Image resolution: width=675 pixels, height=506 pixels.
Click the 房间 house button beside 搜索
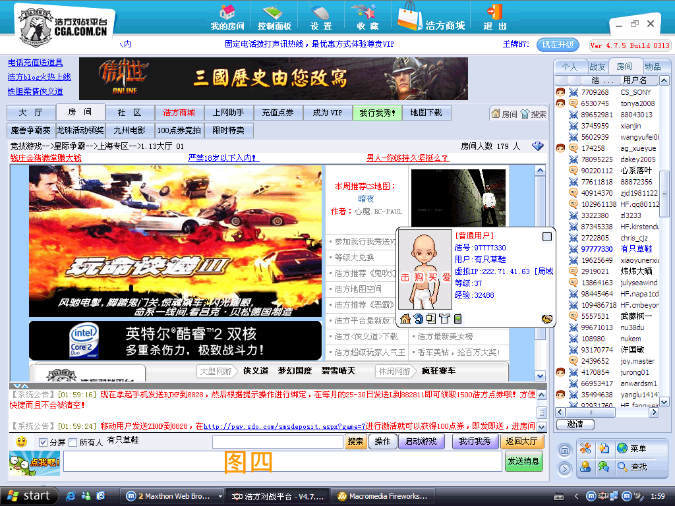tap(504, 113)
